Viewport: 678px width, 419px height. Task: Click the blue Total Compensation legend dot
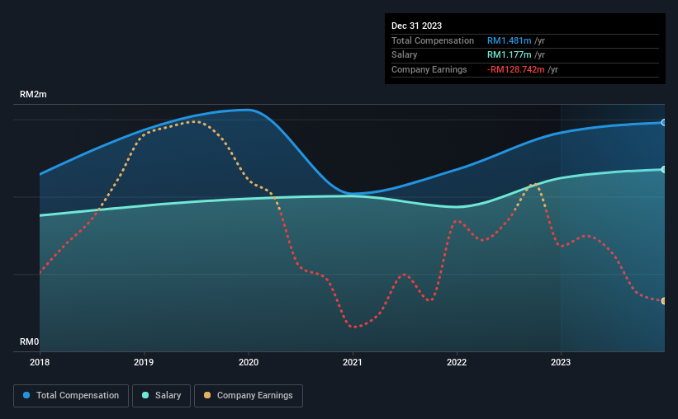pos(26,395)
